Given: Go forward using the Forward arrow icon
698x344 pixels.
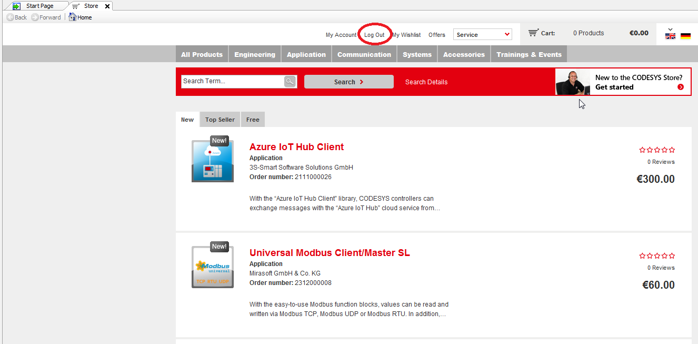Looking at the screenshot, I should 35,17.
